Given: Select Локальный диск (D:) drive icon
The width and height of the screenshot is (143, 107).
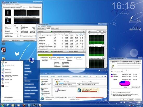Looking at the screenshot, I should (x=79, y=83).
